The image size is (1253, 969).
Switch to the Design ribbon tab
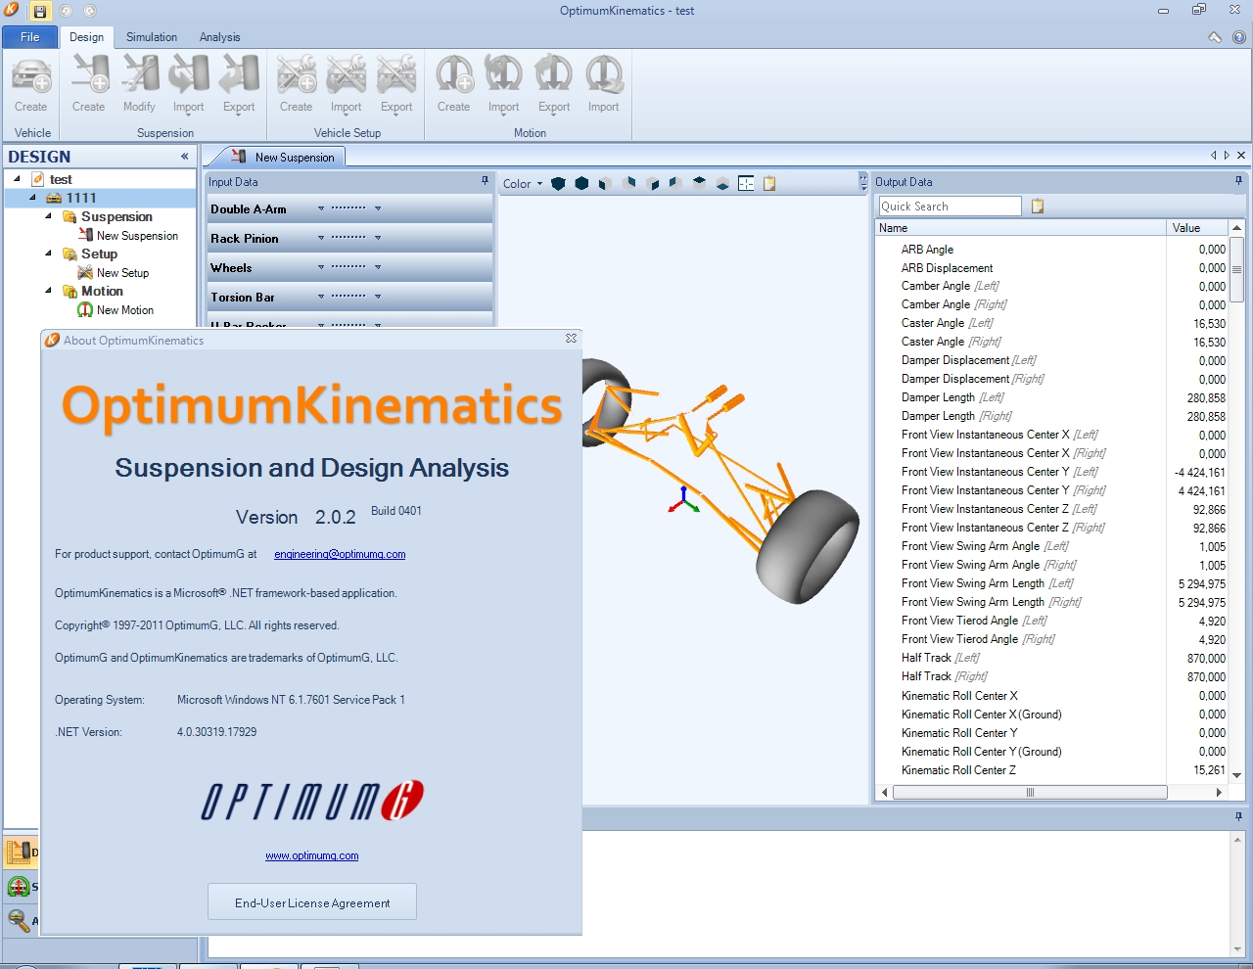[x=87, y=37]
